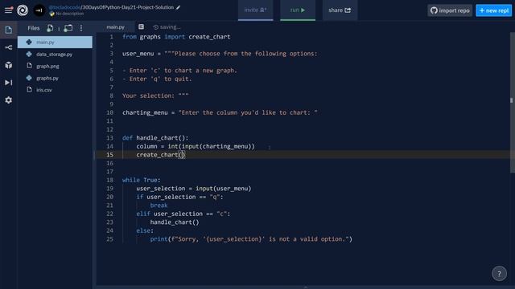Image resolution: width=515 pixels, height=289 pixels.
Task: Add a new file in Files panel
Action: click(50, 28)
